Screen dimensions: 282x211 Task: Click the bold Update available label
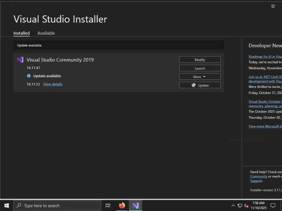tap(47, 76)
